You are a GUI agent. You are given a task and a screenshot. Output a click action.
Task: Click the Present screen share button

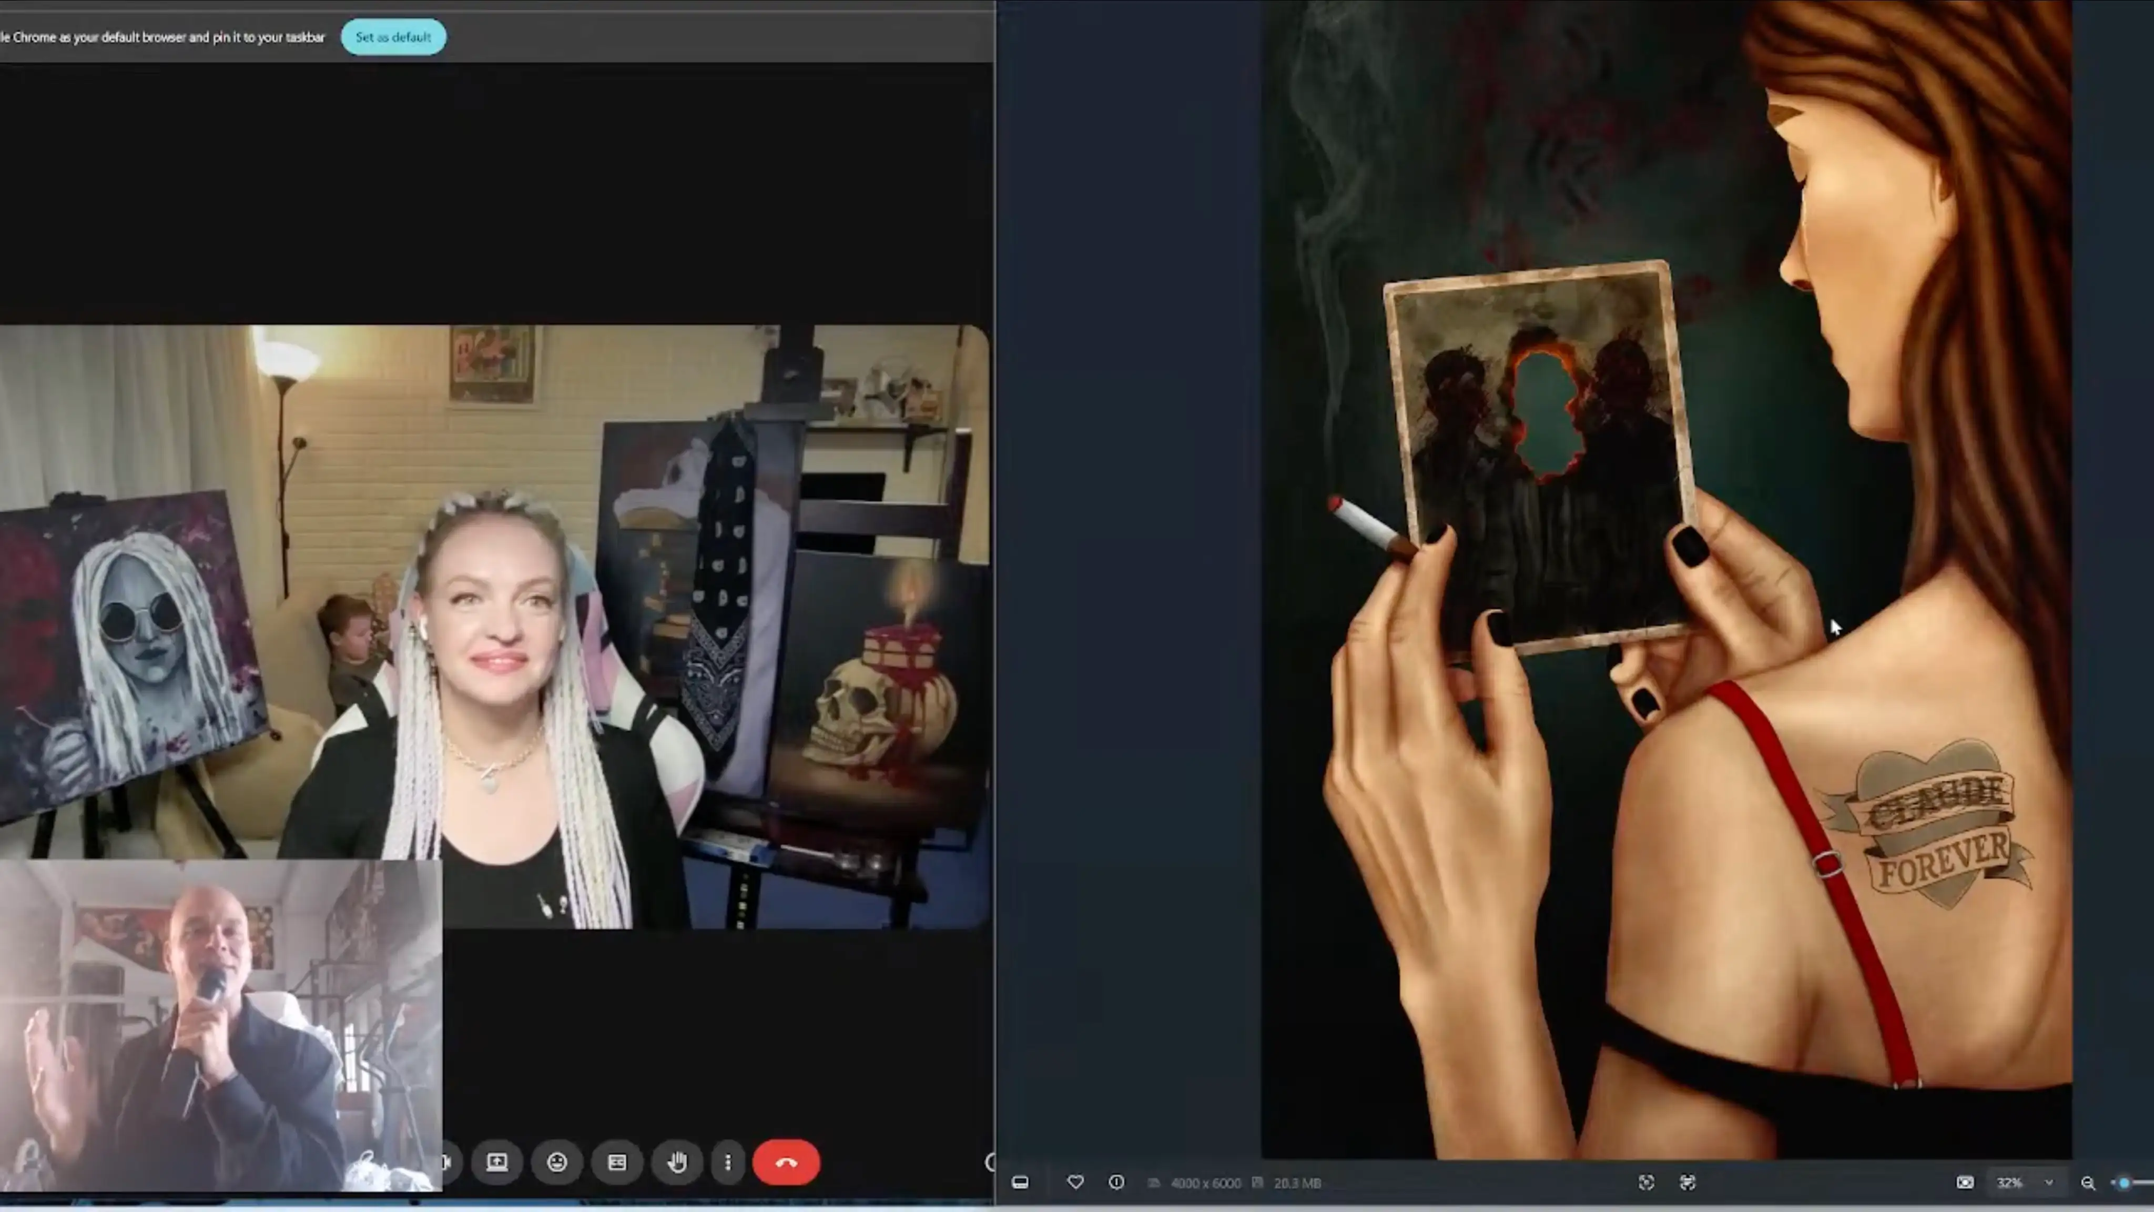(x=496, y=1162)
